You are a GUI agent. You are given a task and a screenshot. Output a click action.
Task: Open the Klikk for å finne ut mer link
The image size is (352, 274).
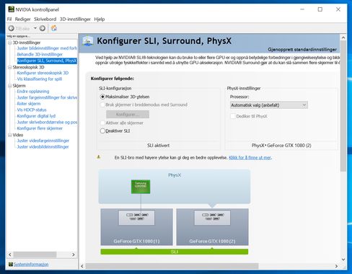250,158
